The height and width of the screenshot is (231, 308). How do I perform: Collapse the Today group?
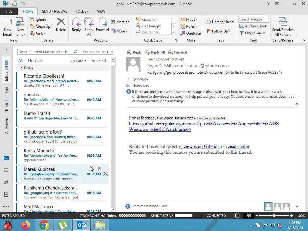point(21,68)
